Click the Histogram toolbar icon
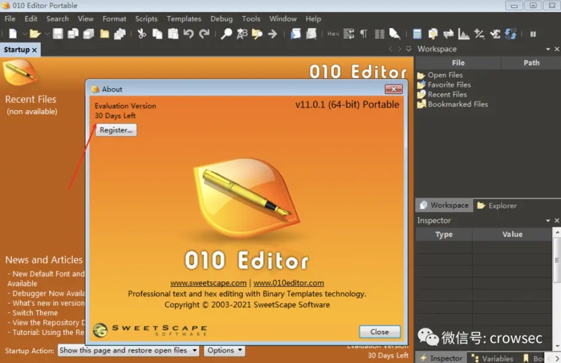Image resolution: width=561 pixels, height=363 pixels. tap(463, 34)
